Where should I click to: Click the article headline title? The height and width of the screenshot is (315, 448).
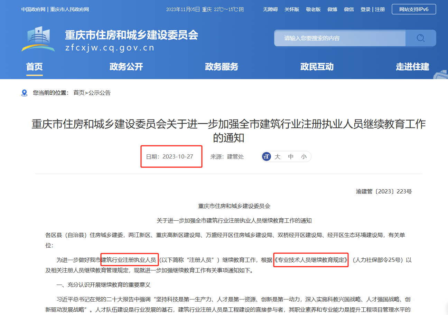click(x=228, y=131)
